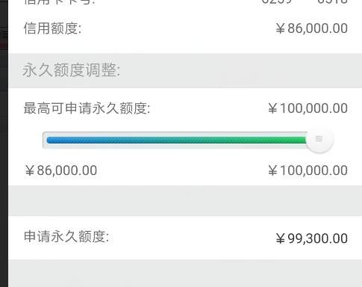Screen dimensions: 362x287
Task: Click the ¥100,000.00 slider maximum label
Action: [308, 170]
